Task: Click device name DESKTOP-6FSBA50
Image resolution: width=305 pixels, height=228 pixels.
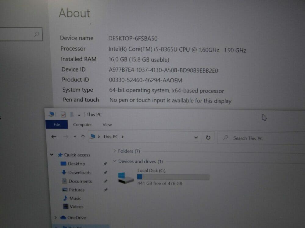Action: tap(133, 38)
